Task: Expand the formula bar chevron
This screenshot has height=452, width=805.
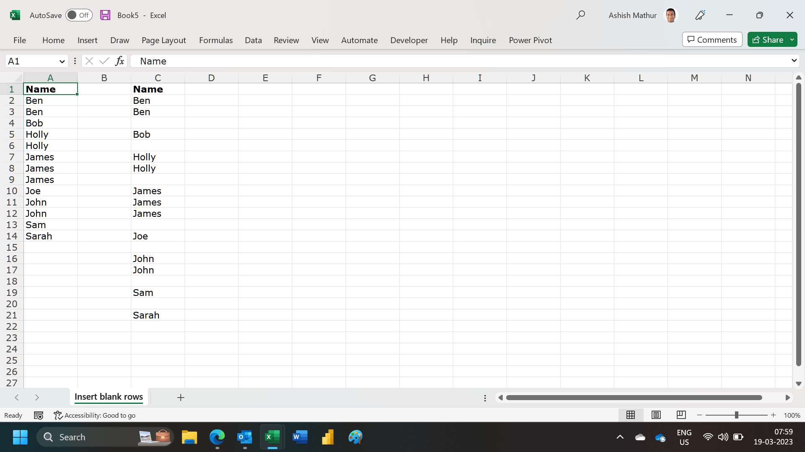Action: tap(794, 61)
